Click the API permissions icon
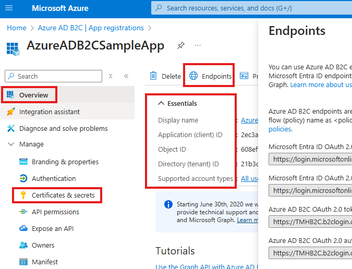Image resolution: width=352 pixels, height=269 pixels. click(23, 212)
